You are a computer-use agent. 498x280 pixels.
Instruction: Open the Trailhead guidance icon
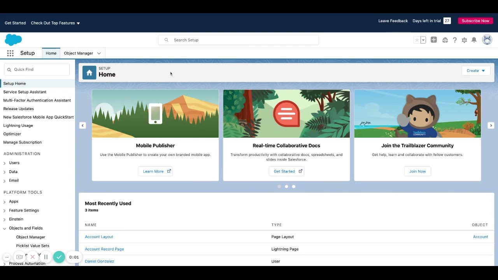(x=445, y=40)
